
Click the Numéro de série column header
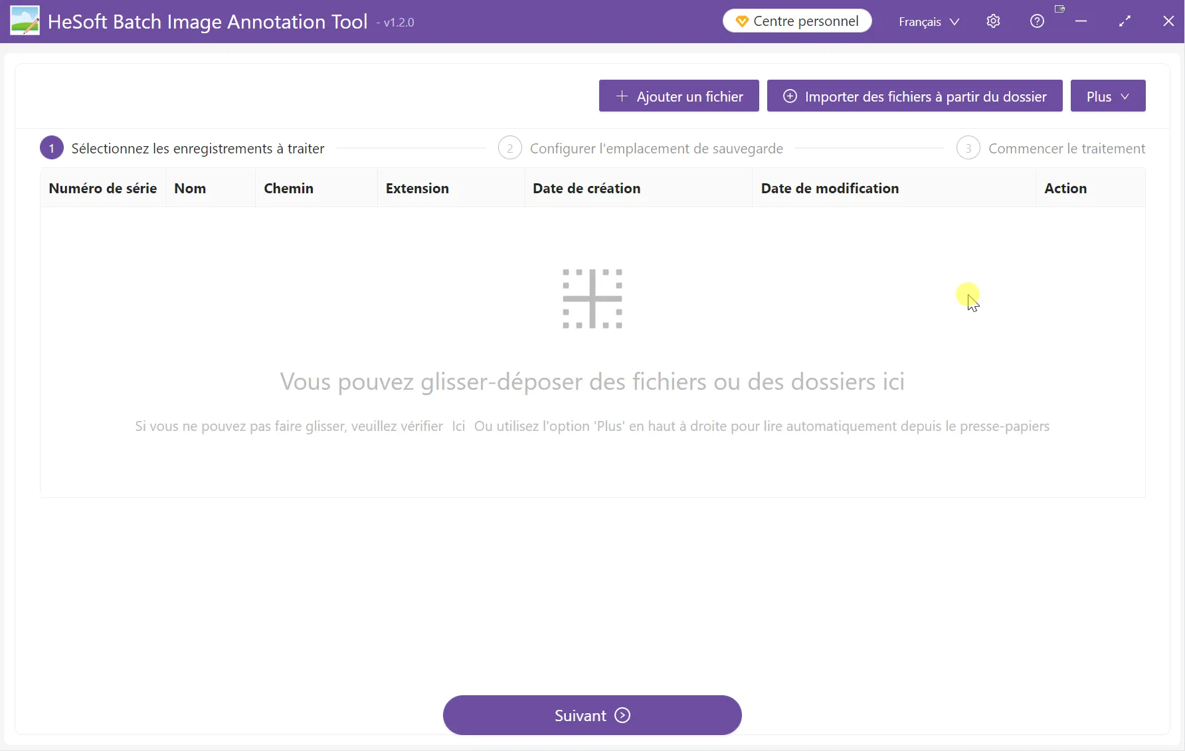tap(103, 188)
